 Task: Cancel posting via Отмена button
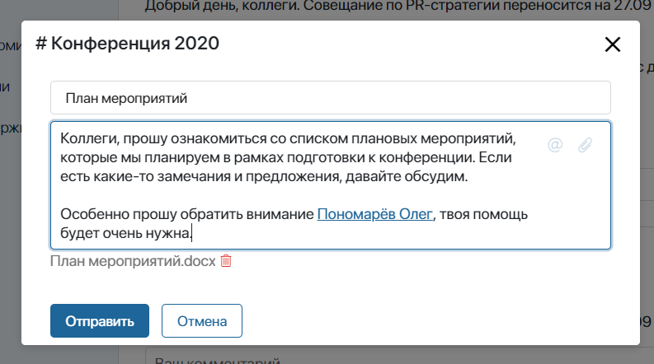pos(202,320)
